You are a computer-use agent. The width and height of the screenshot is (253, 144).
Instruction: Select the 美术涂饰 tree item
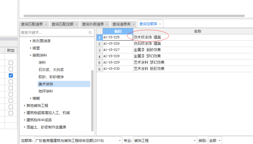[64, 84]
